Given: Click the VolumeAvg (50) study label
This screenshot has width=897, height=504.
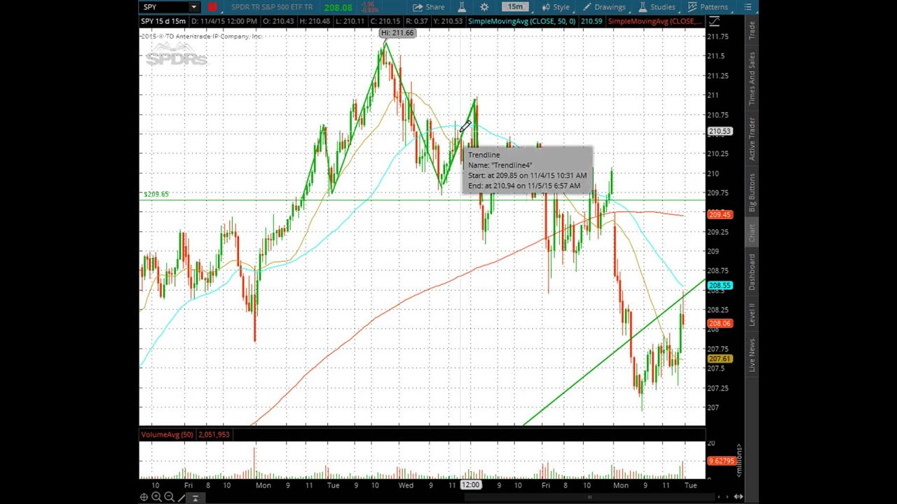Looking at the screenshot, I should 167,435.
